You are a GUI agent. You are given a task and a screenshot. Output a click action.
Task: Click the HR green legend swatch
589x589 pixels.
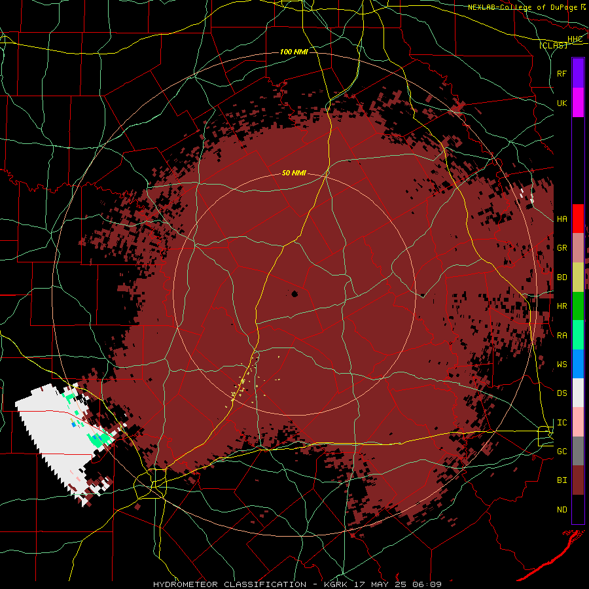pos(578,306)
